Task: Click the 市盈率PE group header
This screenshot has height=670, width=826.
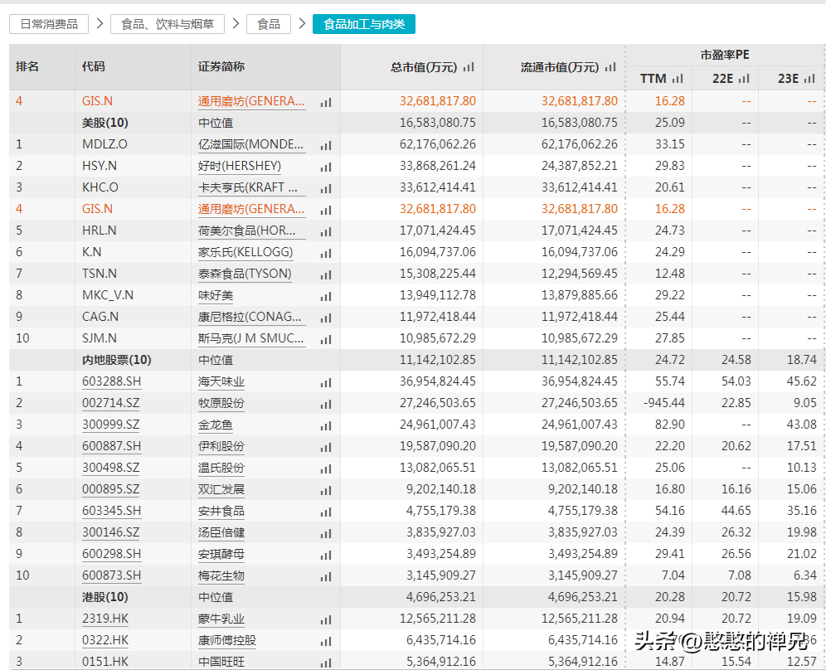Action: point(725,55)
